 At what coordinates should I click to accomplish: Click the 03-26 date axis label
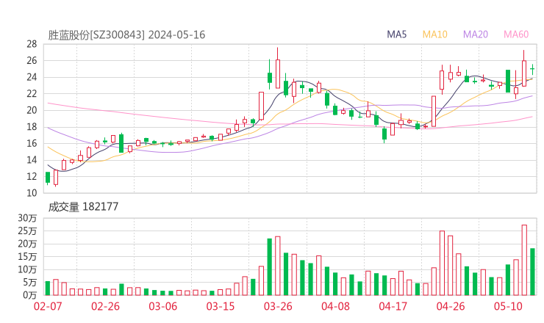coord(278,306)
